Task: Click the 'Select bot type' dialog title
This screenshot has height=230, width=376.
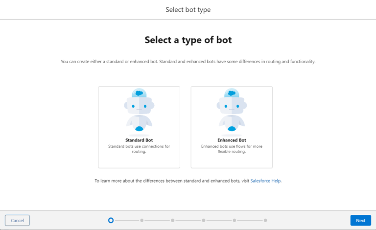Action: pyautogui.click(x=188, y=9)
